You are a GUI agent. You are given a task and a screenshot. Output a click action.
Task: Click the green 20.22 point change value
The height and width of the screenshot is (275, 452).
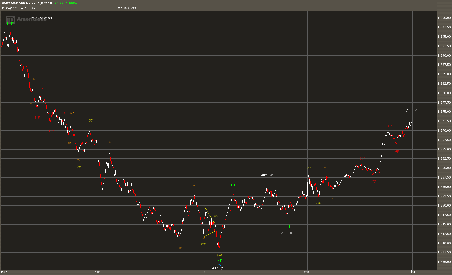click(59, 3)
